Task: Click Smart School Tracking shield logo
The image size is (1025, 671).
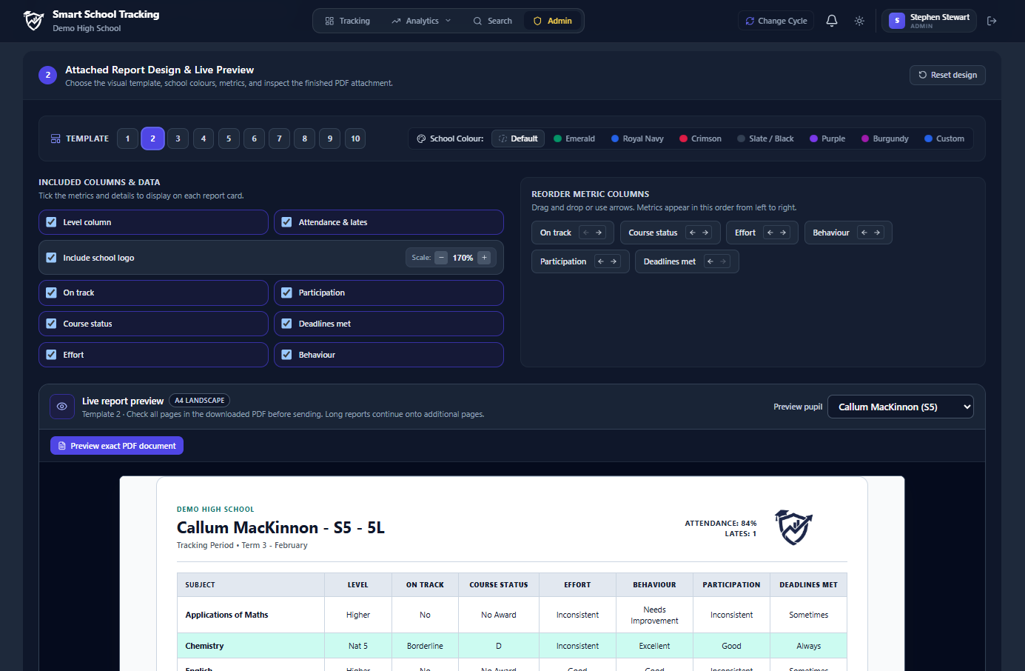Action: (34, 21)
